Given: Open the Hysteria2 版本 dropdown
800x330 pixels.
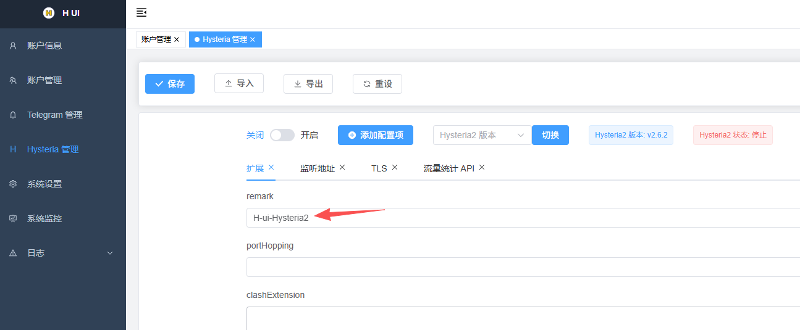Looking at the screenshot, I should [482, 135].
